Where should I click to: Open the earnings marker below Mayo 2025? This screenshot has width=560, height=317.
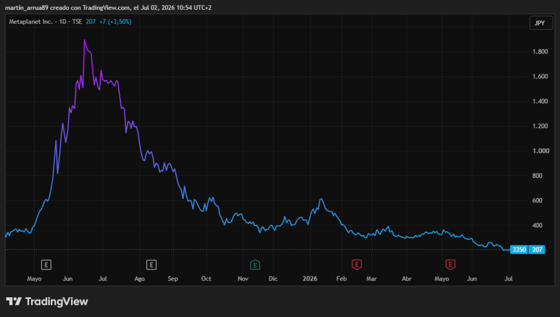(46, 265)
